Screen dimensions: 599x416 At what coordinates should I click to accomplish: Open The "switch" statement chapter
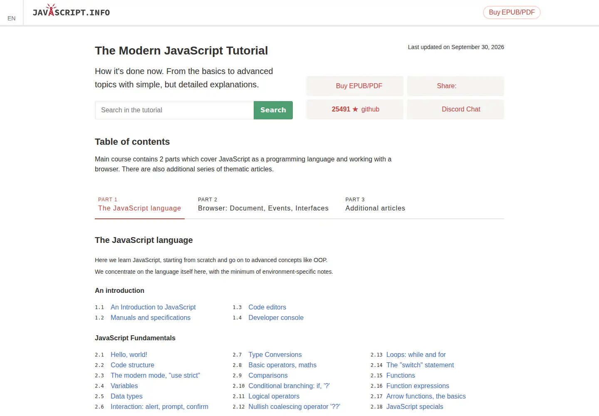(x=420, y=365)
